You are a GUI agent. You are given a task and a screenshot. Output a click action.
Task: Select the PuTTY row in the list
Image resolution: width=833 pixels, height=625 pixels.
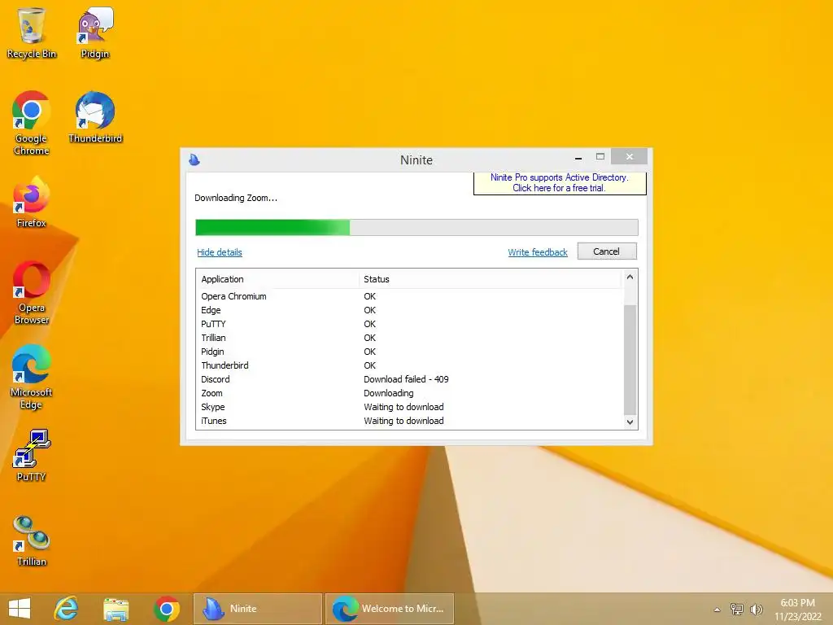410,324
